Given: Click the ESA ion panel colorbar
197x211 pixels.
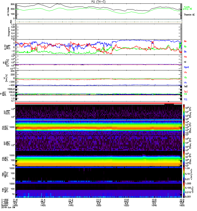Looking at the screenshot, I should click(x=184, y=128).
